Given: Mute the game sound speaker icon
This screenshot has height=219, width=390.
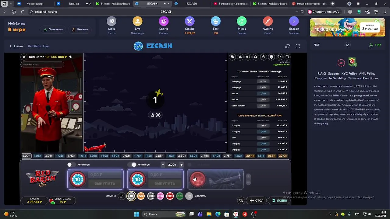Looking at the screenshot, I should point(248,57).
